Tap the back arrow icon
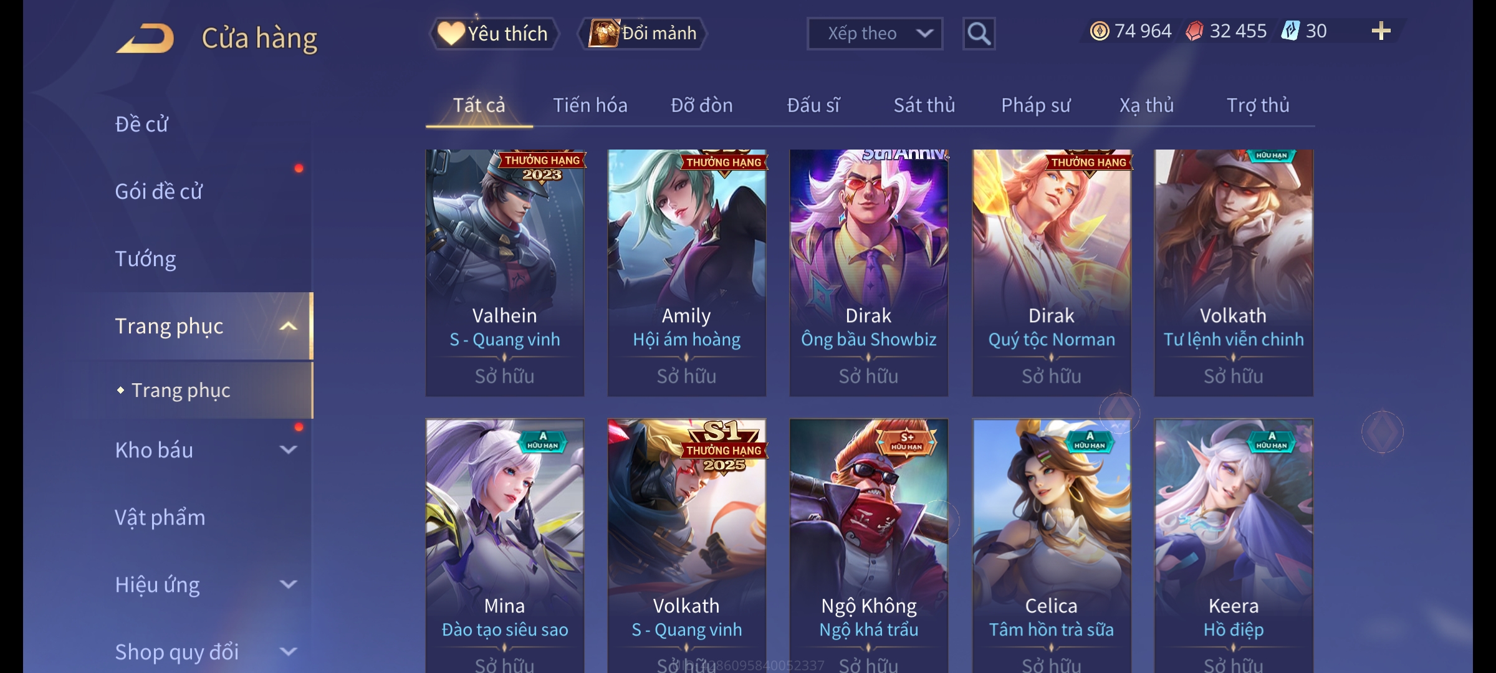This screenshot has width=1496, height=673. (145, 37)
